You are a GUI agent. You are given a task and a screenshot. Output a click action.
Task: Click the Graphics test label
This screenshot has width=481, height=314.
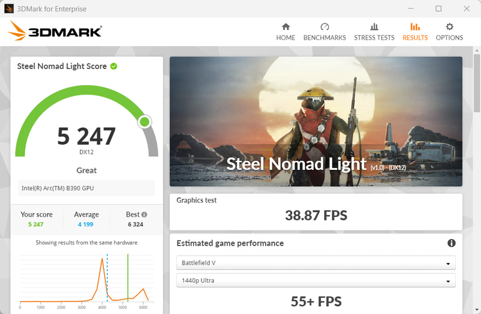click(x=197, y=201)
